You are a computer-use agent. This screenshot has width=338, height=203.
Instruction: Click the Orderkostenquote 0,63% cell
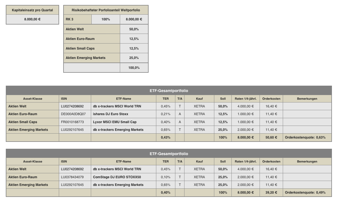click(305, 137)
